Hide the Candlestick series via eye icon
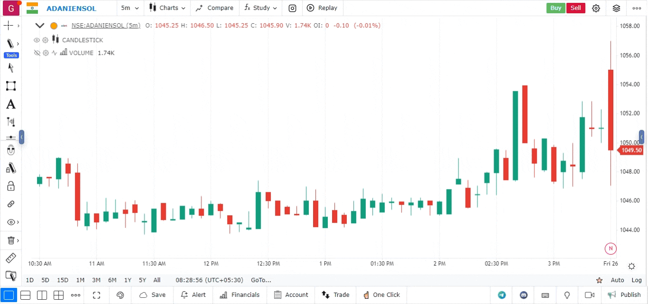The height and width of the screenshot is (304, 648). pos(37,40)
